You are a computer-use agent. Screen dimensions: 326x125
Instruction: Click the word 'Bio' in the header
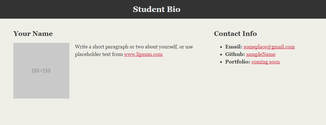(x=174, y=9)
